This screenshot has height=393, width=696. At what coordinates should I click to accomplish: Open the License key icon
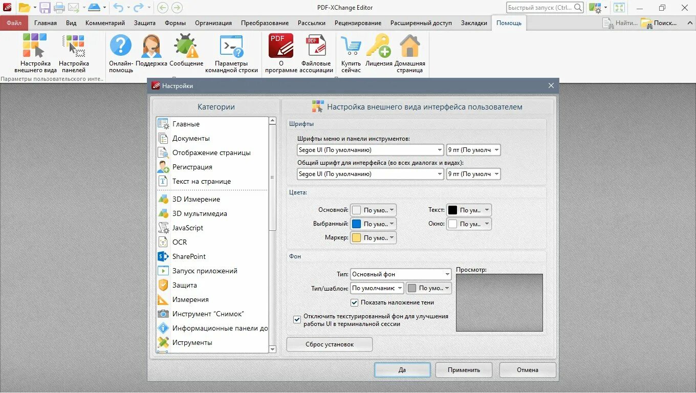(379, 51)
